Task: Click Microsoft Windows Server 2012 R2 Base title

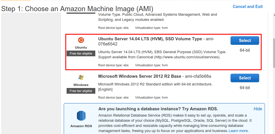Action: click(140, 76)
